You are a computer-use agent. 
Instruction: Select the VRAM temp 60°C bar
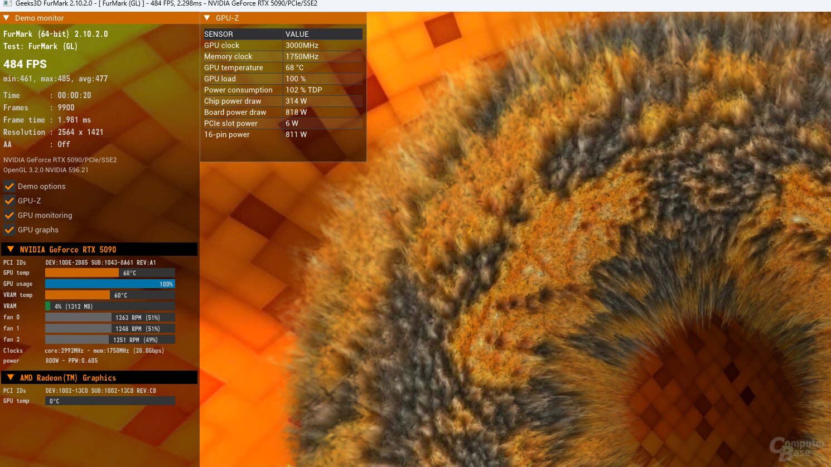coord(110,295)
